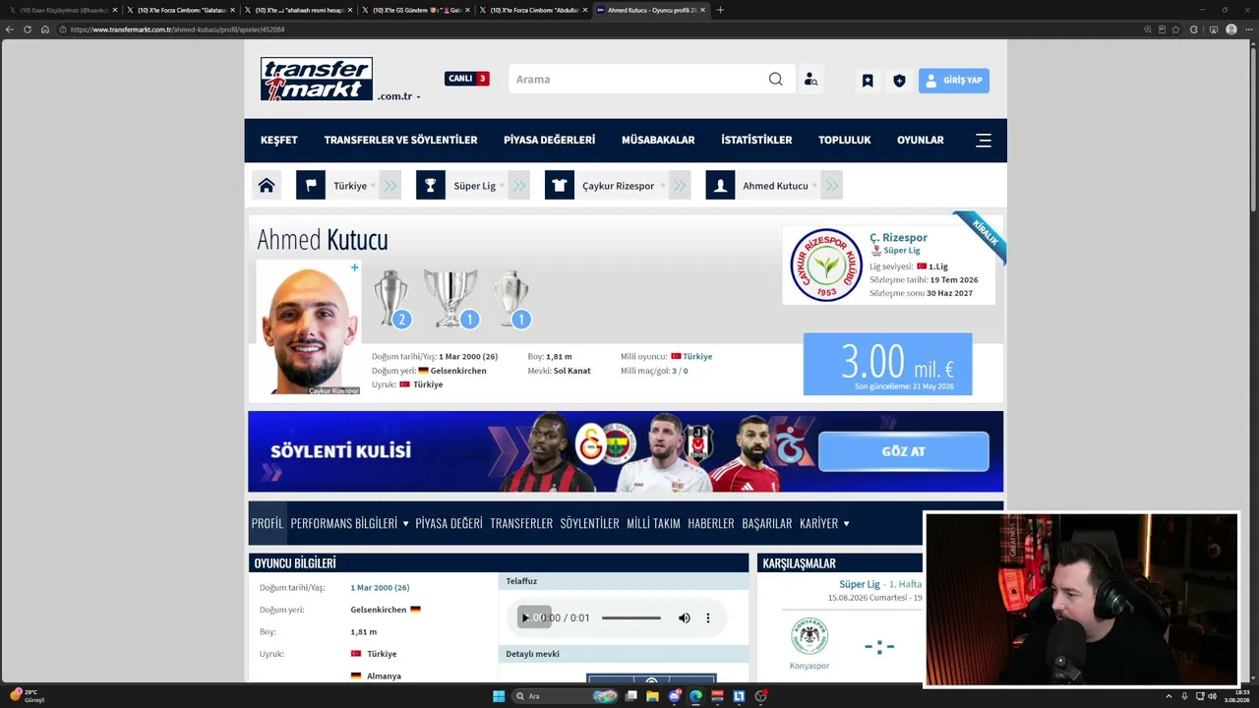Open the Oyunlar menu
This screenshot has width=1259, height=708.
click(x=921, y=141)
